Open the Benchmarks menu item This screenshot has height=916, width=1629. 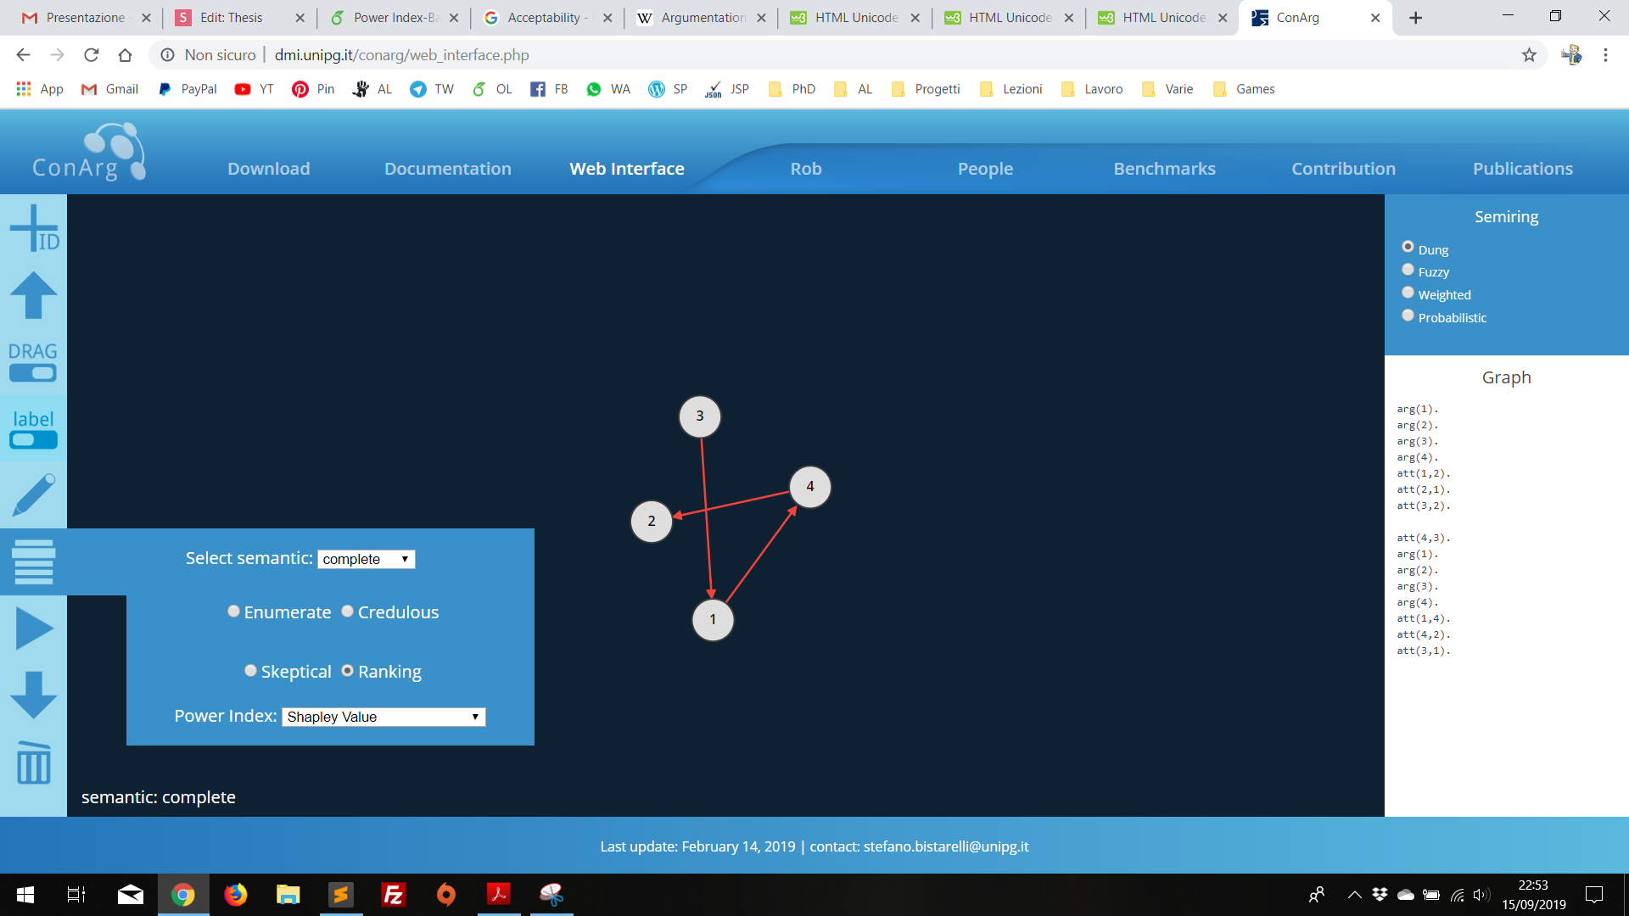click(x=1164, y=169)
